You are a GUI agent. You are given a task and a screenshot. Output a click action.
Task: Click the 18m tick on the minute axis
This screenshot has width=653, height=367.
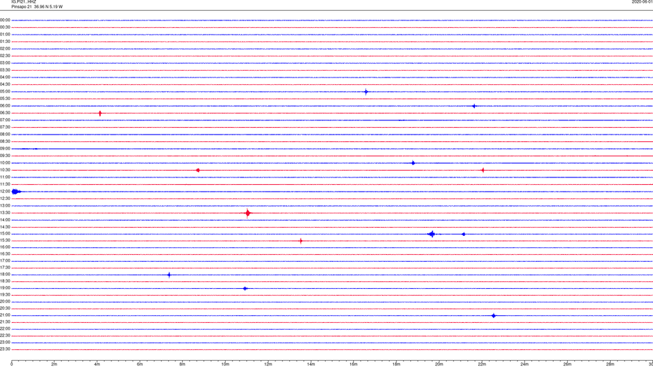(396, 364)
